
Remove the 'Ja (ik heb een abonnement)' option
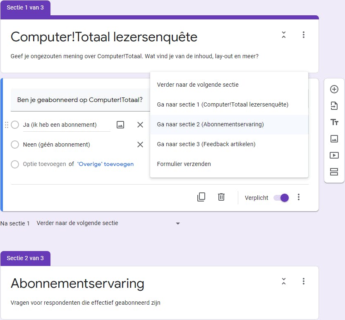point(140,125)
